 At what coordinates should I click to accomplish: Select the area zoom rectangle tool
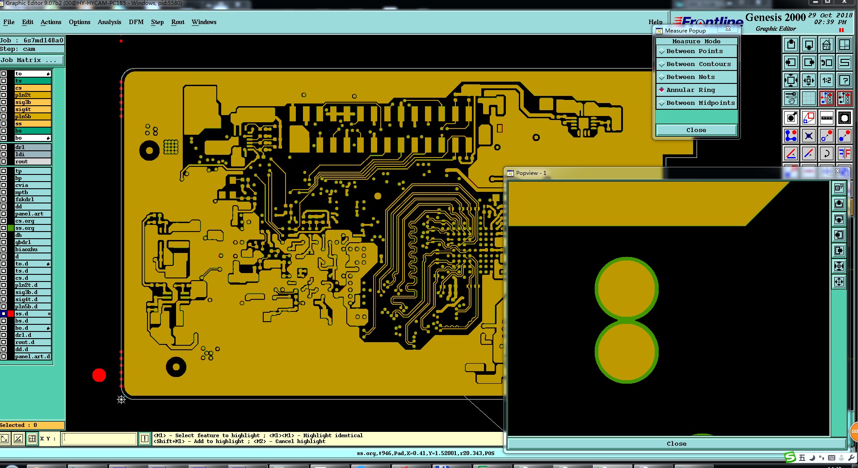pos(809,118)
